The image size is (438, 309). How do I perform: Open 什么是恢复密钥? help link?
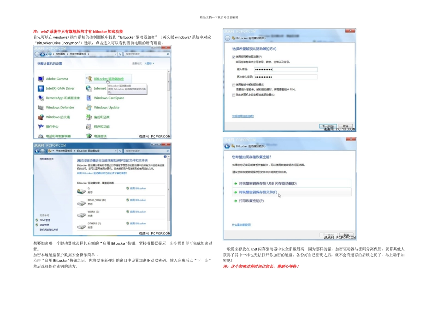click(242, 225)
